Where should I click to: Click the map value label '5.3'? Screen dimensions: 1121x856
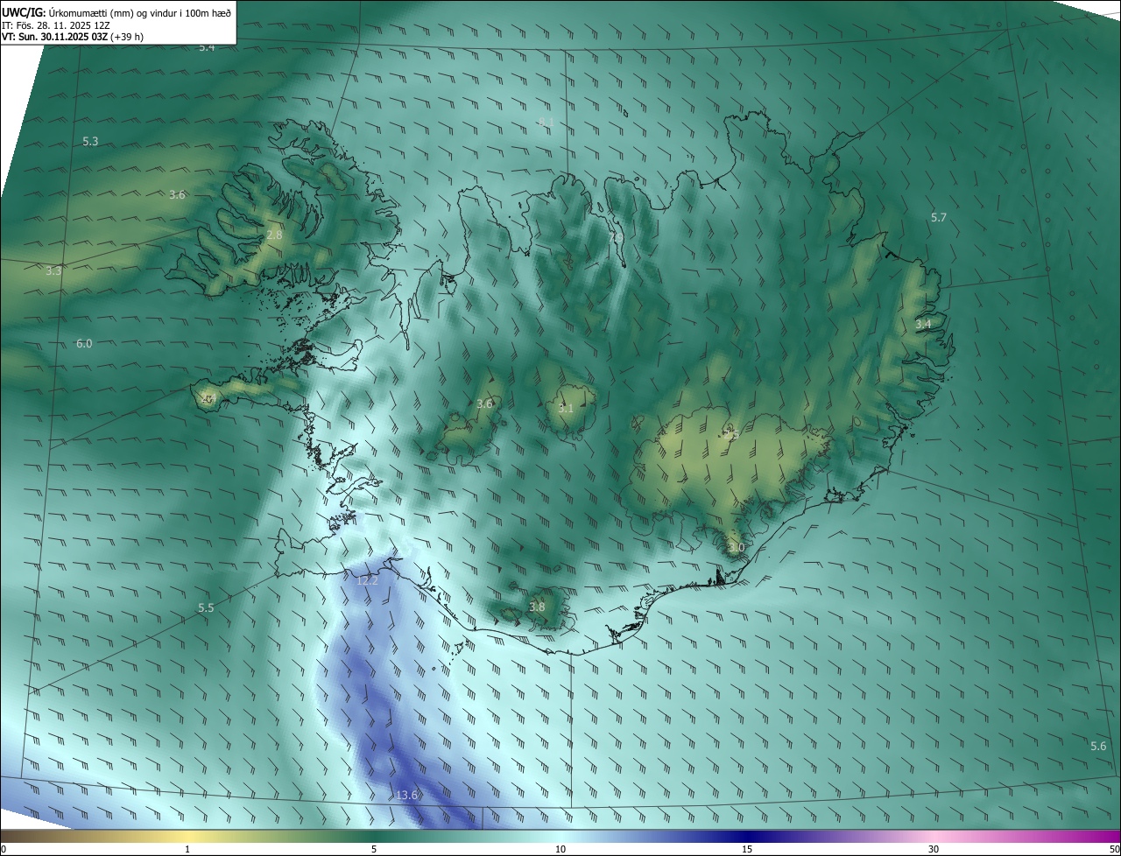pos(90,141)
